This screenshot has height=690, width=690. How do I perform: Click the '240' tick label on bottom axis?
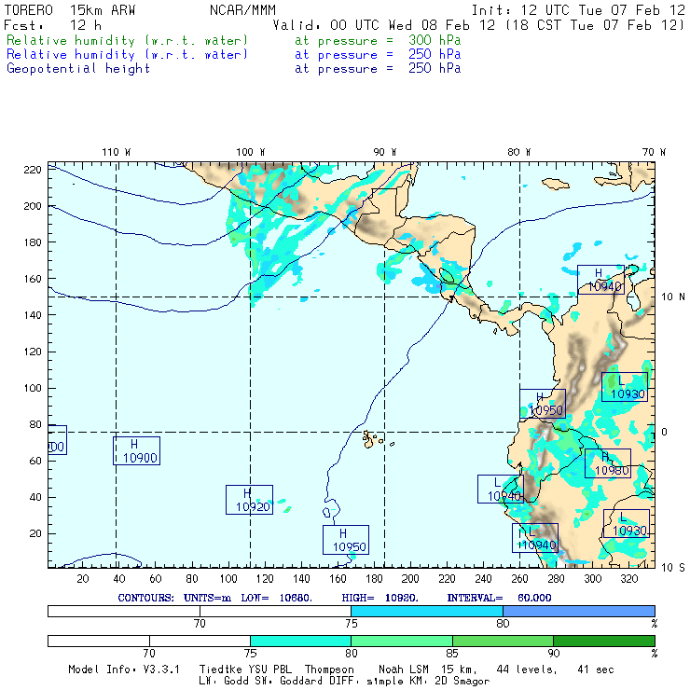click(x=483, y=579)
